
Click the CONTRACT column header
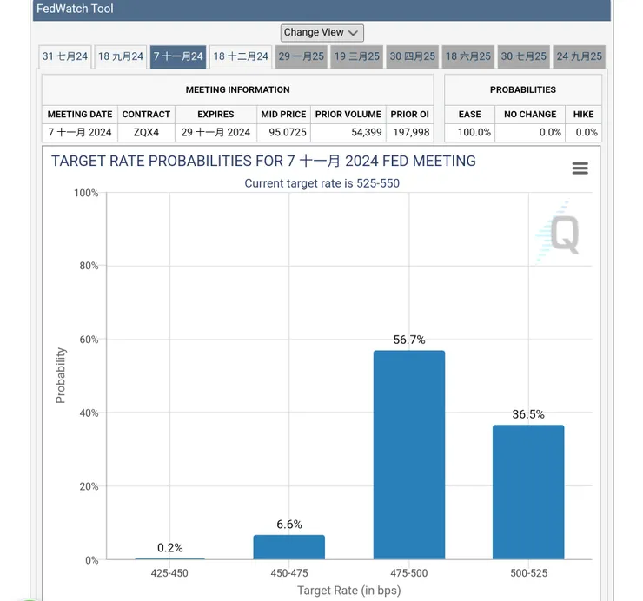[x=146, y=115]
